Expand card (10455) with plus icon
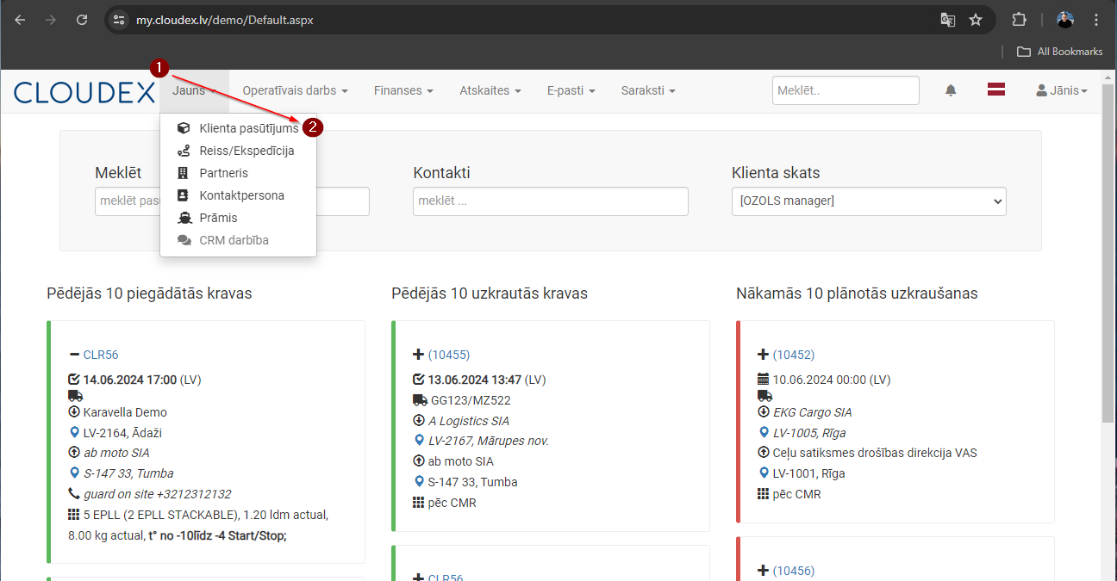Screen dimensions: 1117x581 click(419, 355)
